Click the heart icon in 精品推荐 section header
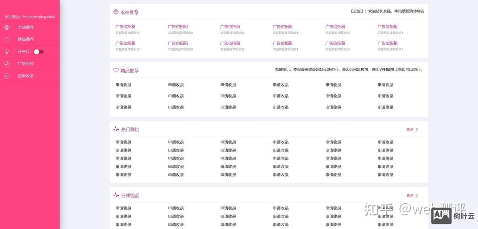 (116, 70)
